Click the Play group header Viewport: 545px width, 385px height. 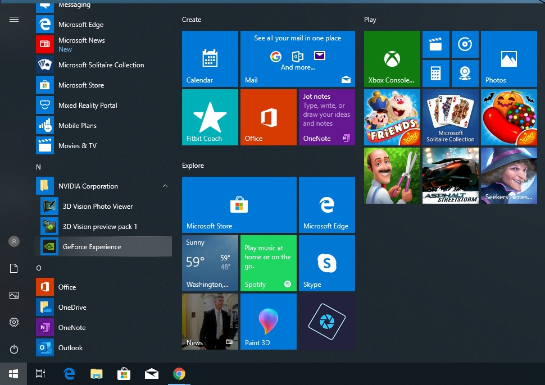click(x=370, y=20)
